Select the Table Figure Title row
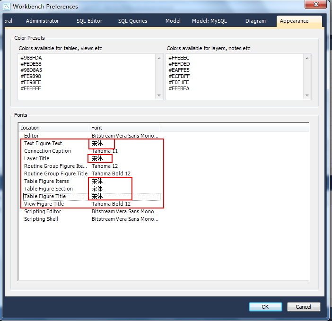This screenshot has width=332, height=321. tap(91, 196)
